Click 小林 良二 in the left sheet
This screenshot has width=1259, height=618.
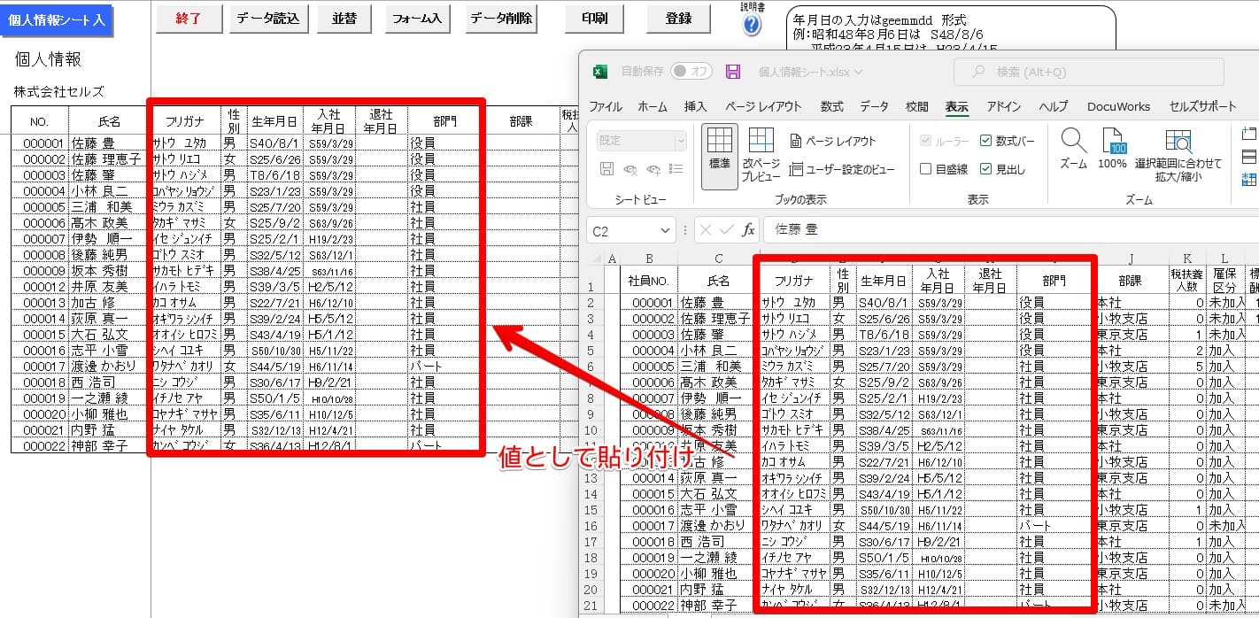(100, 189)
